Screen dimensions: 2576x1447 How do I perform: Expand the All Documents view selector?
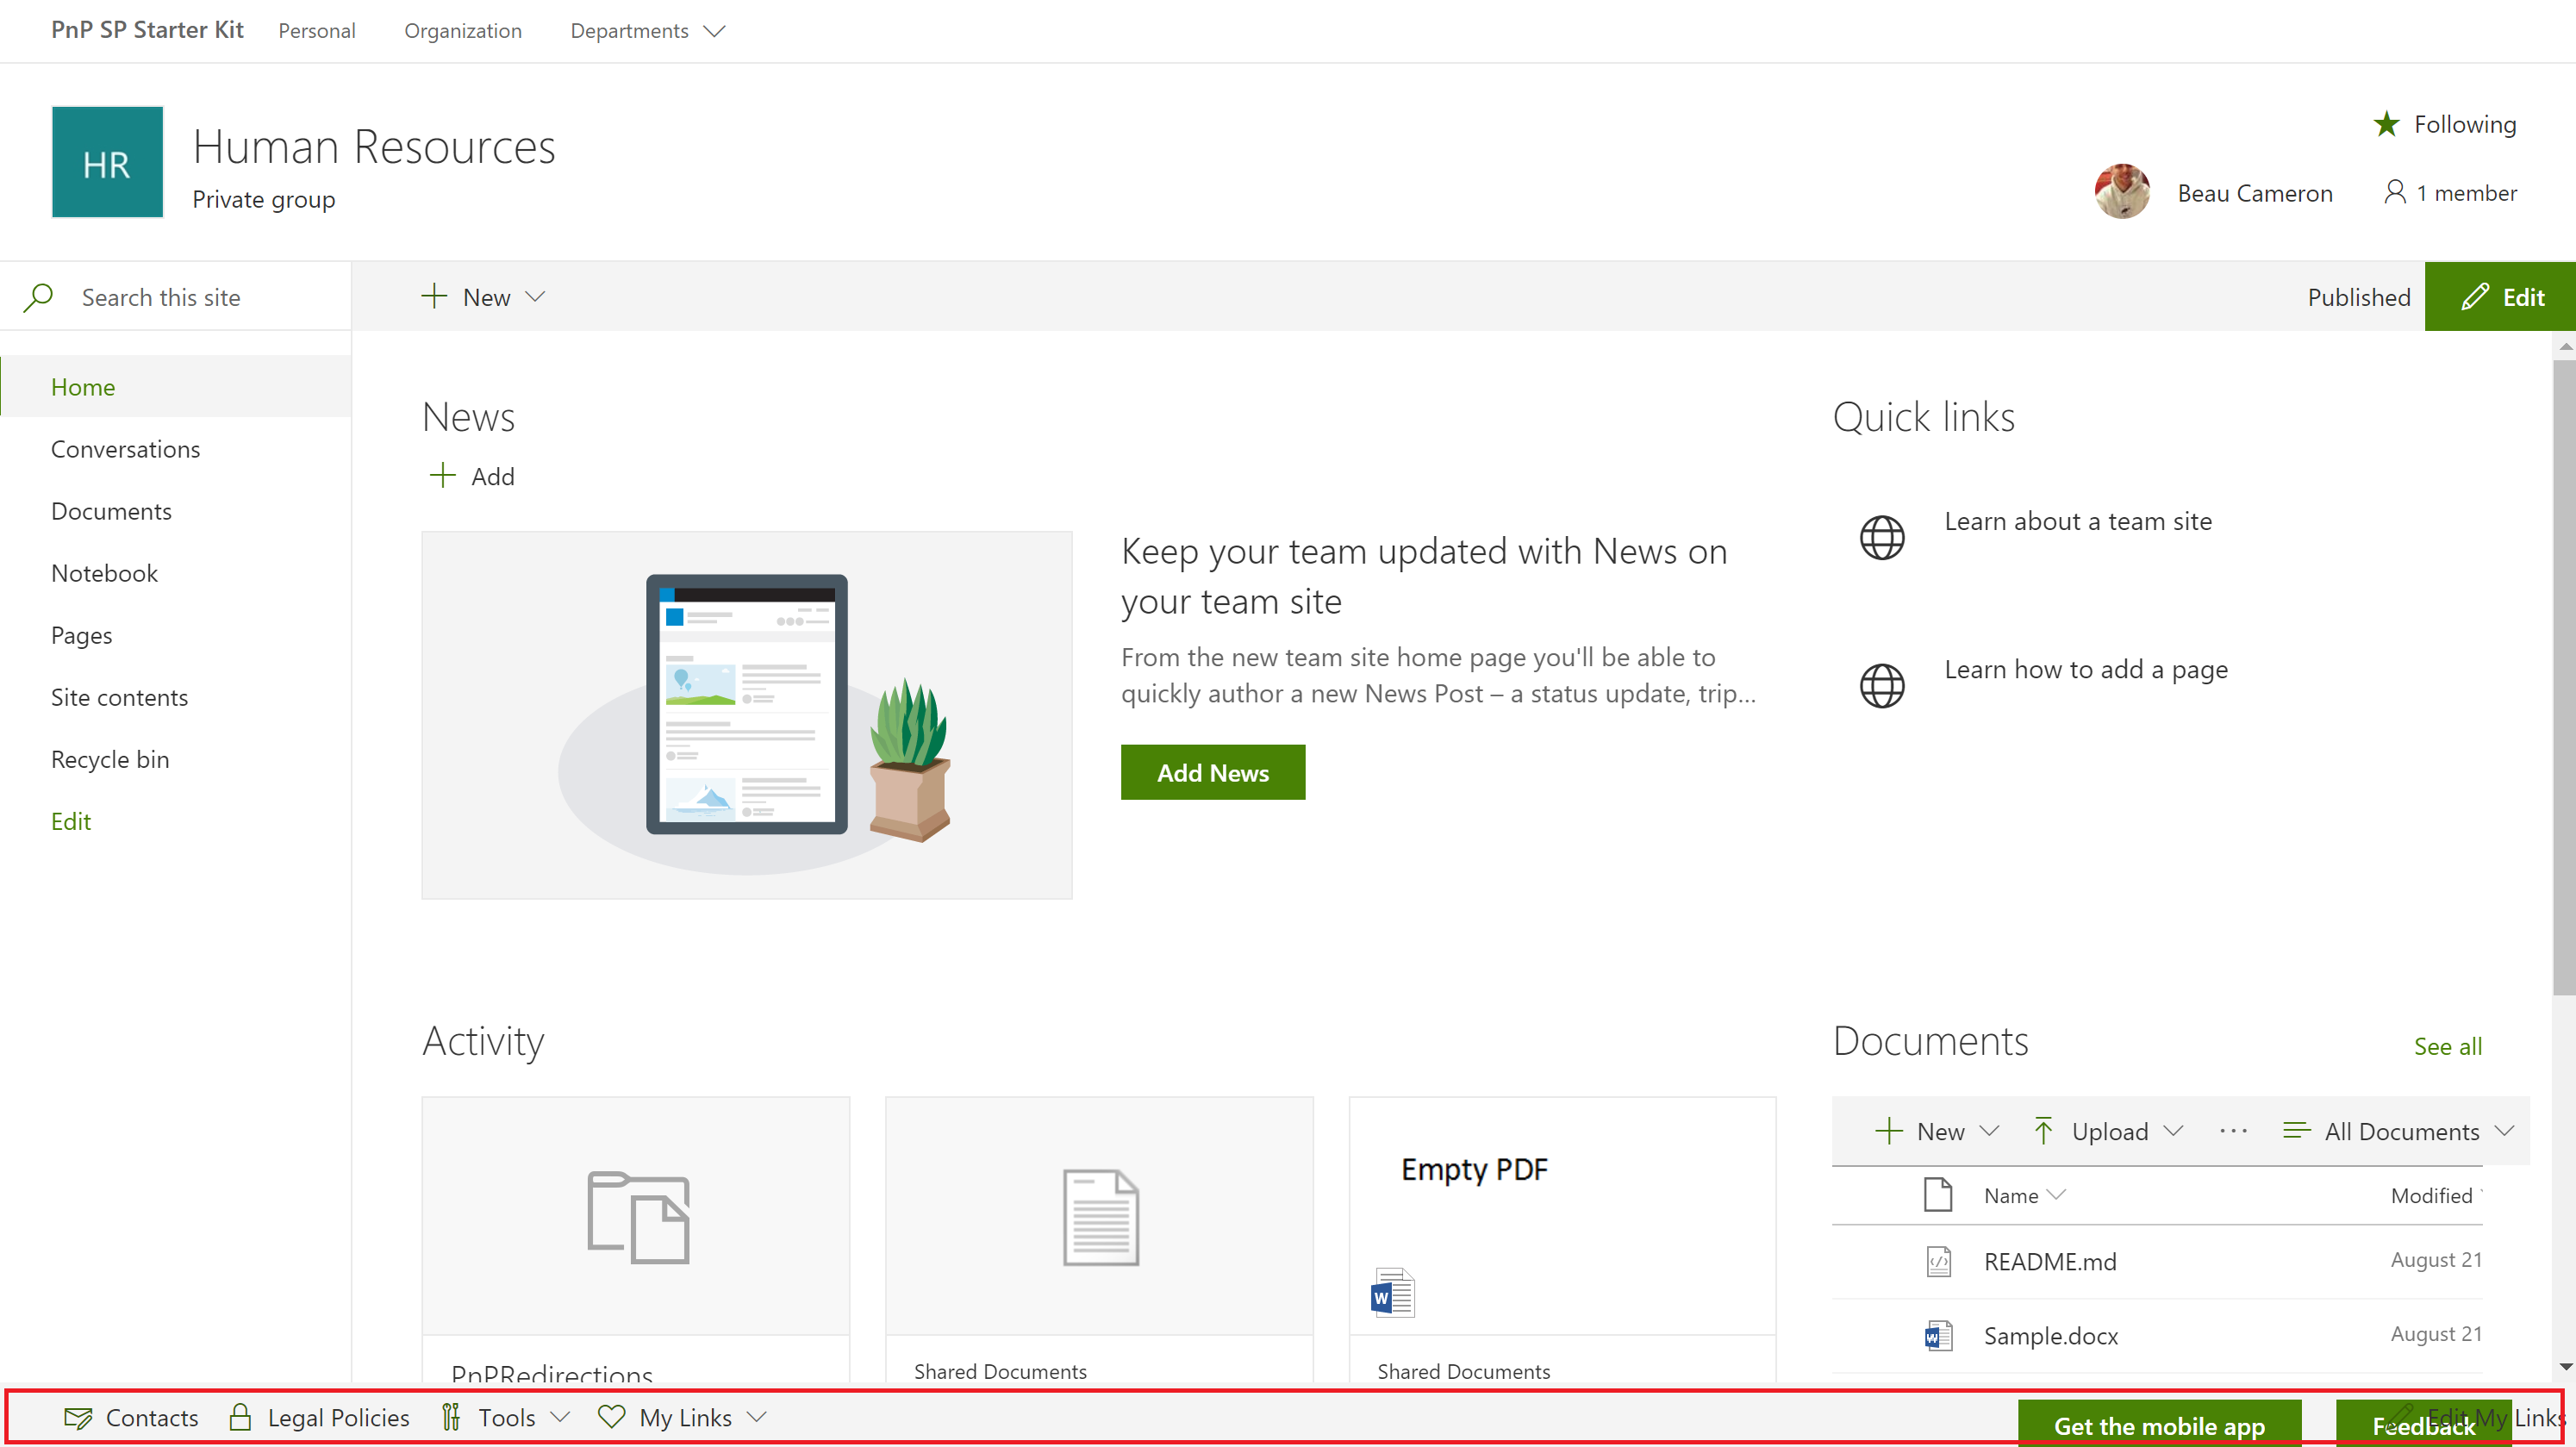pos(2399,1130)
